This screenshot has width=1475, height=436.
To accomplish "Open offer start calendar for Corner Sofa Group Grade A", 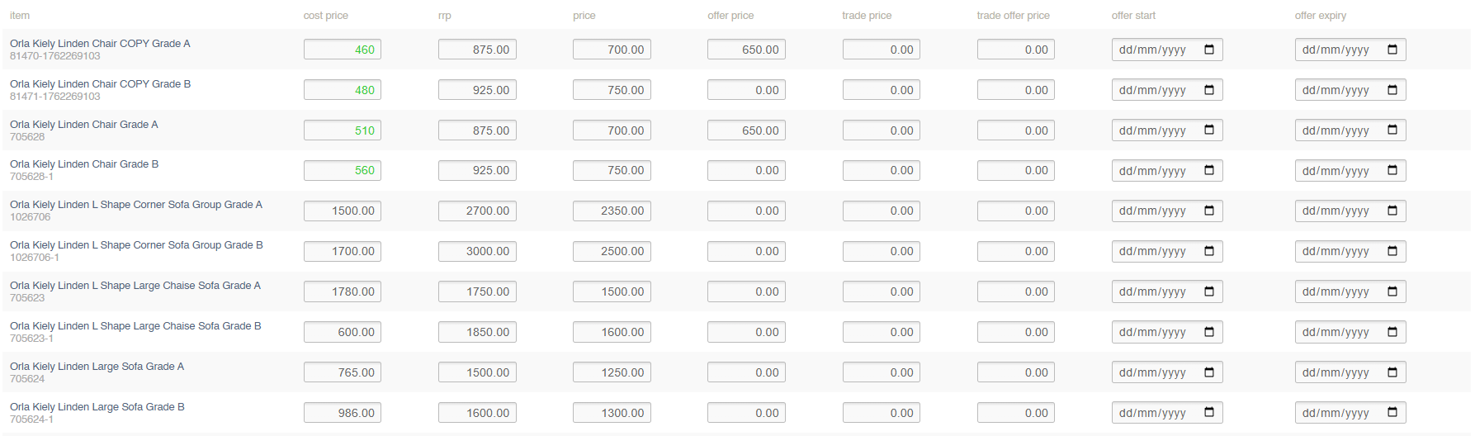I will coord(1209,211).
